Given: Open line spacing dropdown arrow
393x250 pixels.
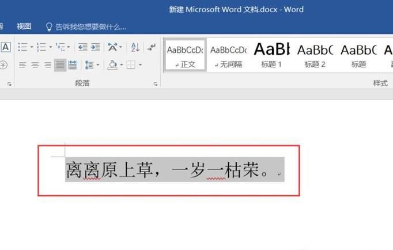Looking at the screenshot, I should pyautogui.click(x=98, y=65).
